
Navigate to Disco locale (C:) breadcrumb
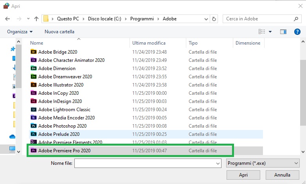[x=104, y=19]
